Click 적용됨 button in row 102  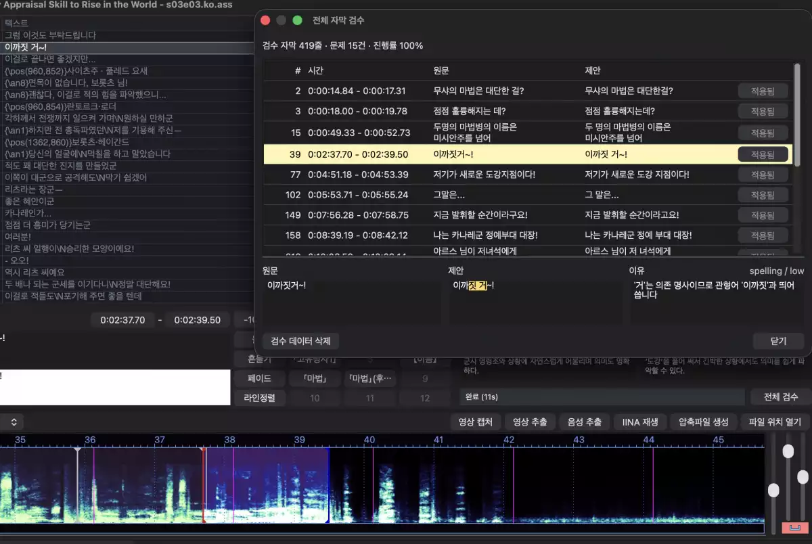point(763,195)
